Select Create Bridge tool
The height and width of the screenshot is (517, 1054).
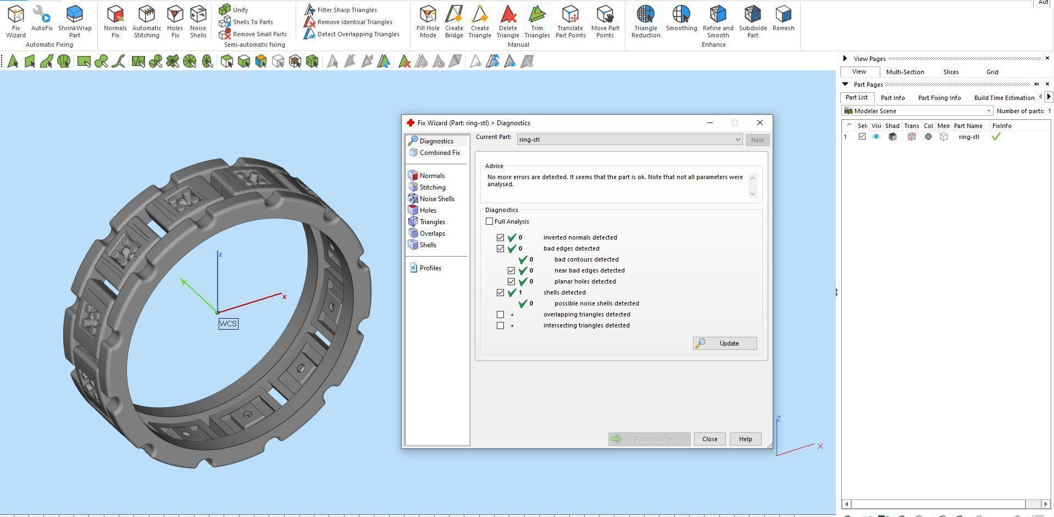454,21
